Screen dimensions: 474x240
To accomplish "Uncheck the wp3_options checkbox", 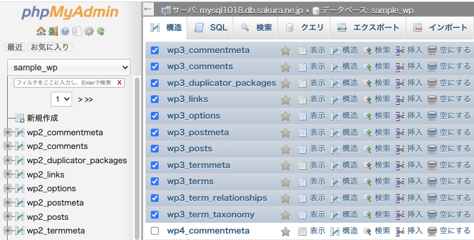I will coord(154,116).
